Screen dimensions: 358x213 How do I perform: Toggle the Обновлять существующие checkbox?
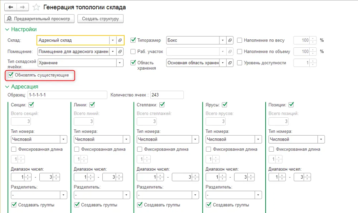[10, 75]
